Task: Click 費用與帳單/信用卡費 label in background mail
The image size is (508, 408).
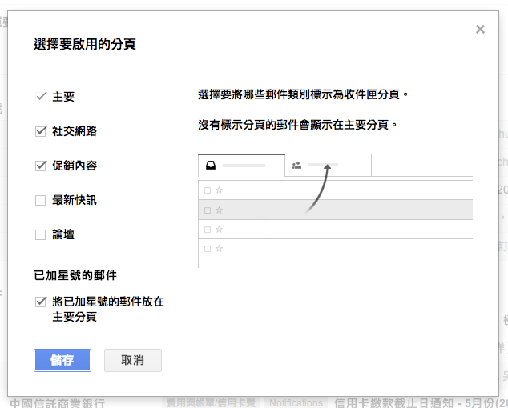Action: coord(211,403)
